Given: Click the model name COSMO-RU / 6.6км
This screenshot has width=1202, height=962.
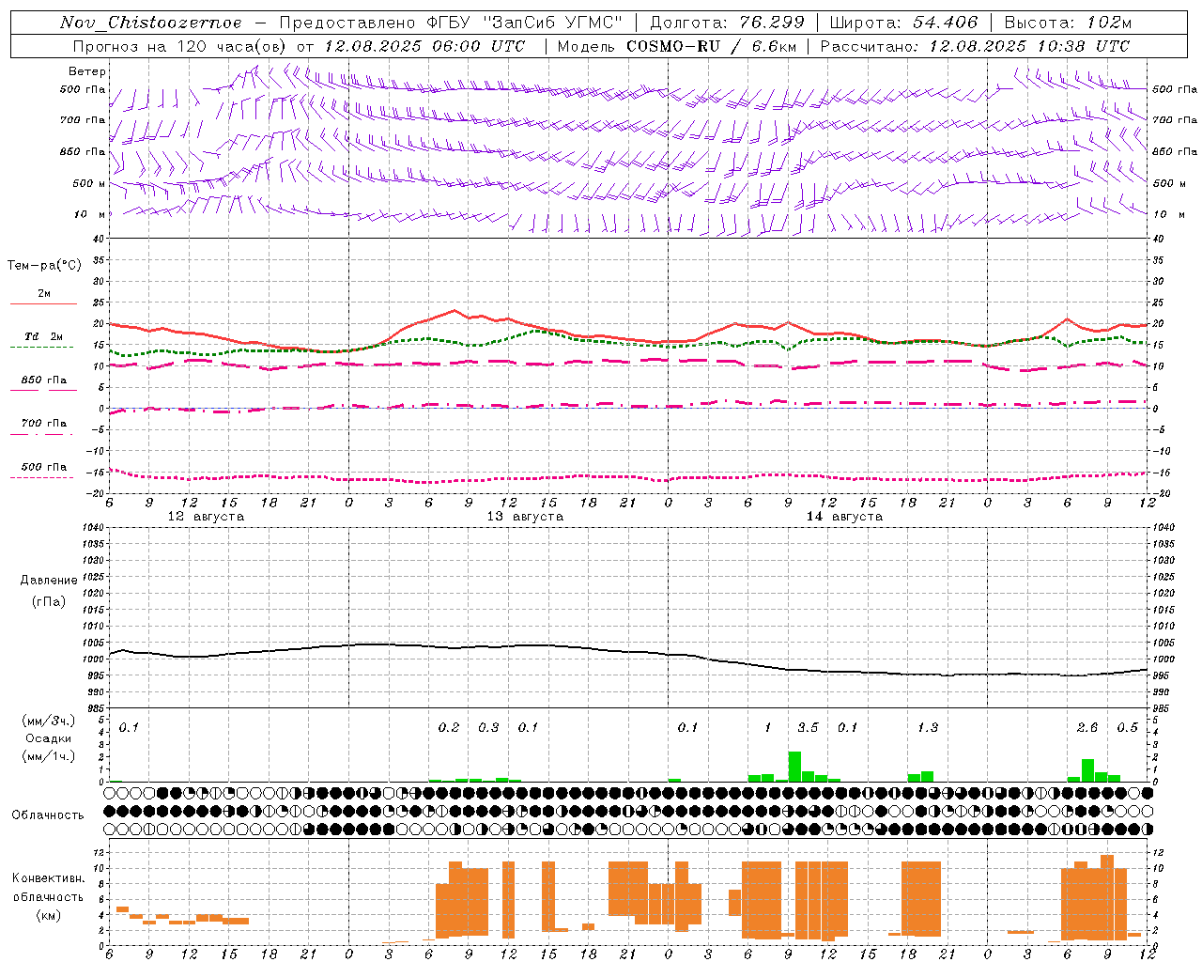Looking at the screenshot, I should click(x=711, y=46).
